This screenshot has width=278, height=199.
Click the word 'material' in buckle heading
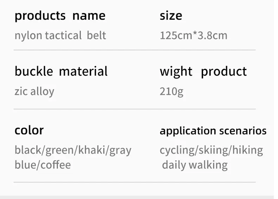[83, 71]
